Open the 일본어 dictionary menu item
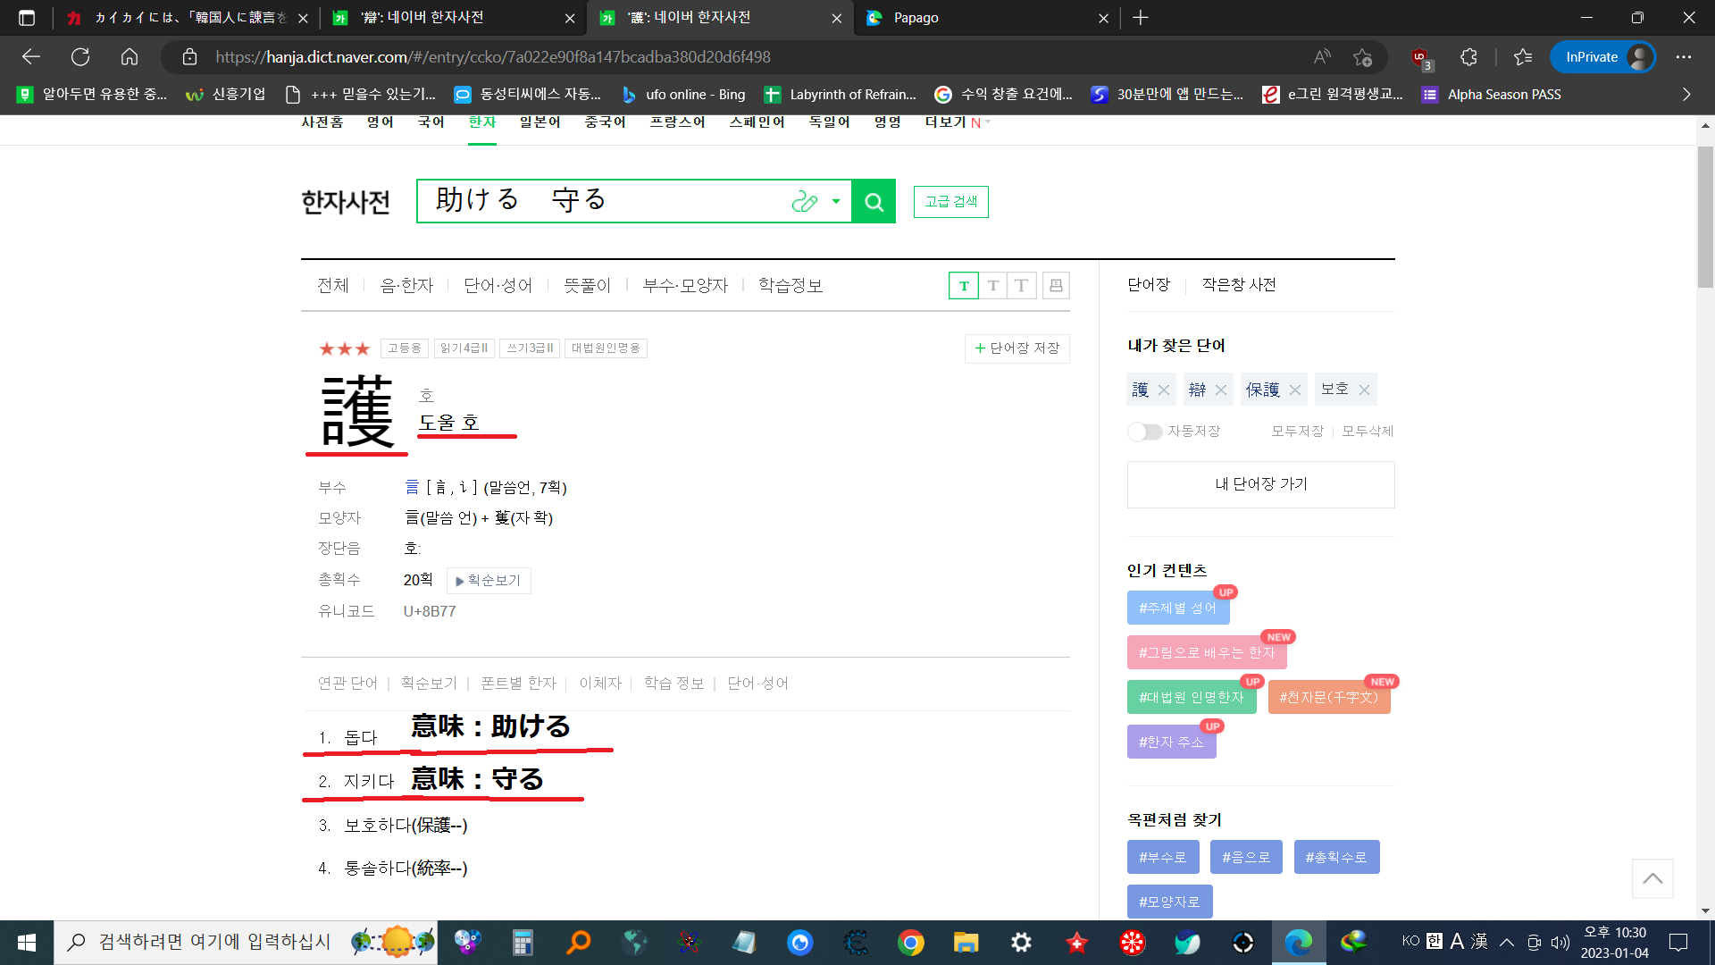 pyautogui.click(x=540, y=122)
